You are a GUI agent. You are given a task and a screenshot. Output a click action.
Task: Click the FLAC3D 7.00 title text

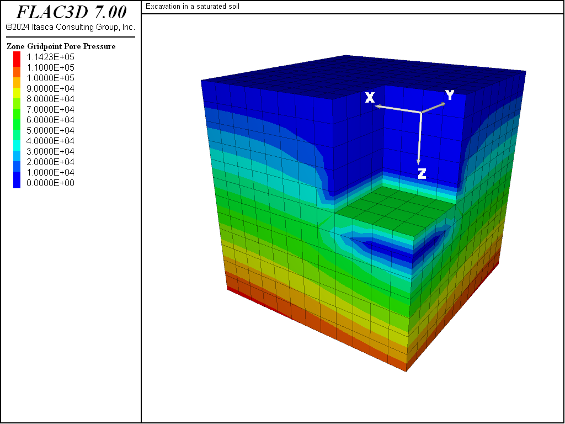click(x=71, y=12)
